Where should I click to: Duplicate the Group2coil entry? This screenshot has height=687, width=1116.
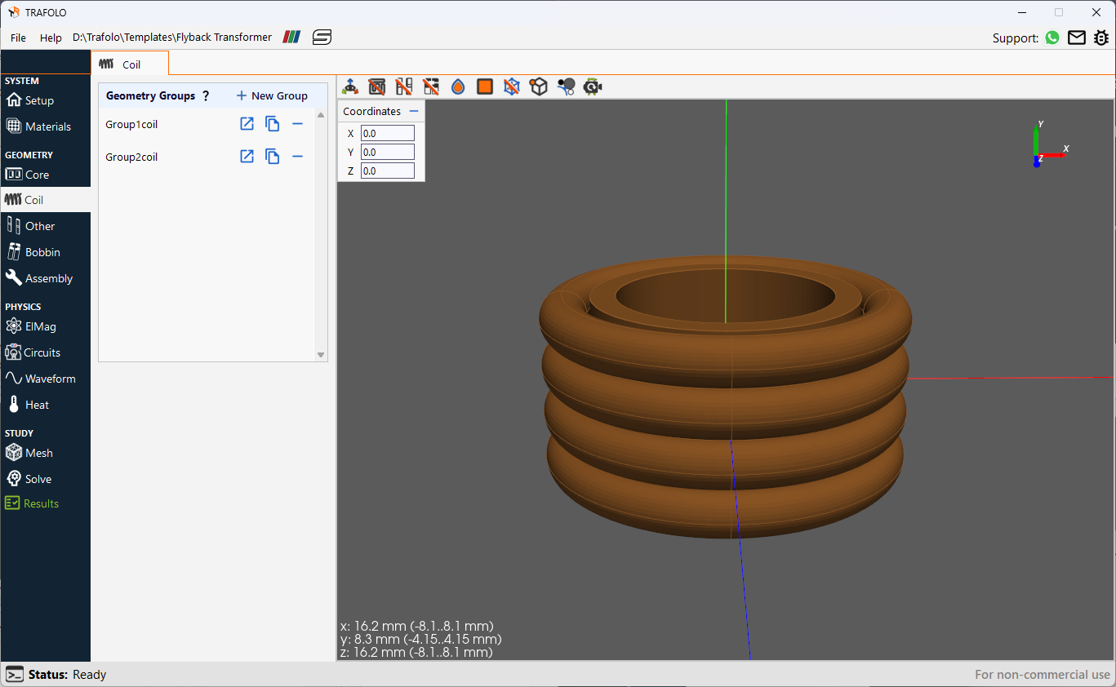272,156
